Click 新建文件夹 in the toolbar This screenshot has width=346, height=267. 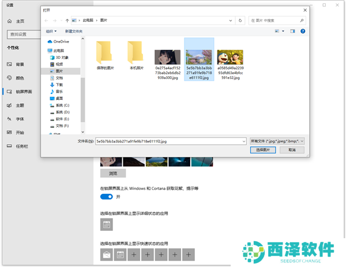click(x=73, y=31)
